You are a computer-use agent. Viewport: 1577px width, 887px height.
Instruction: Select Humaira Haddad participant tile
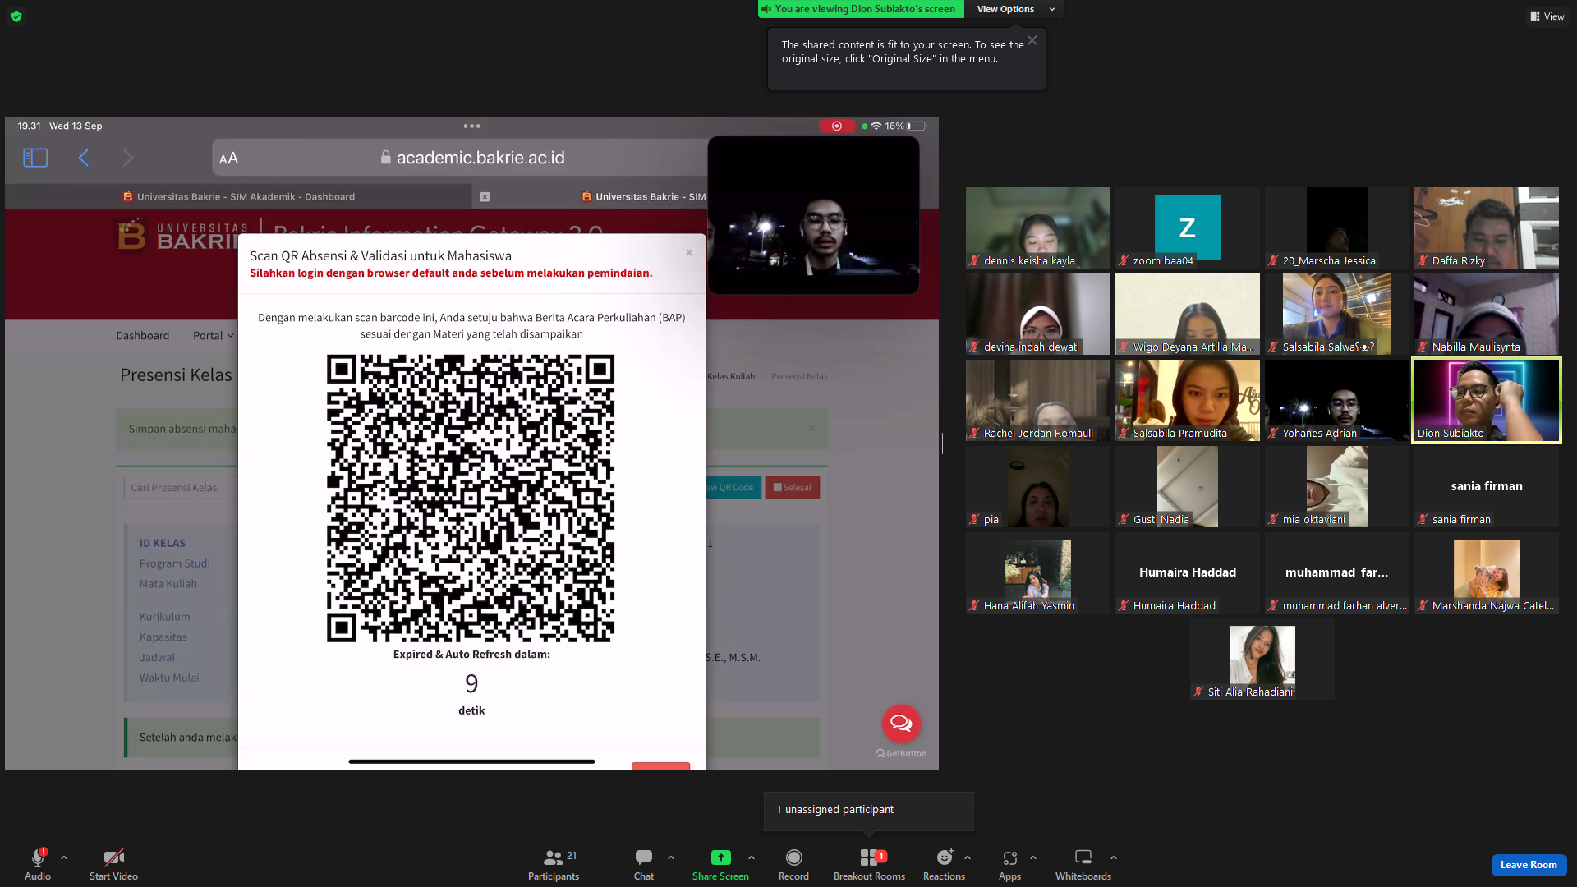[x=1188, y=572]
